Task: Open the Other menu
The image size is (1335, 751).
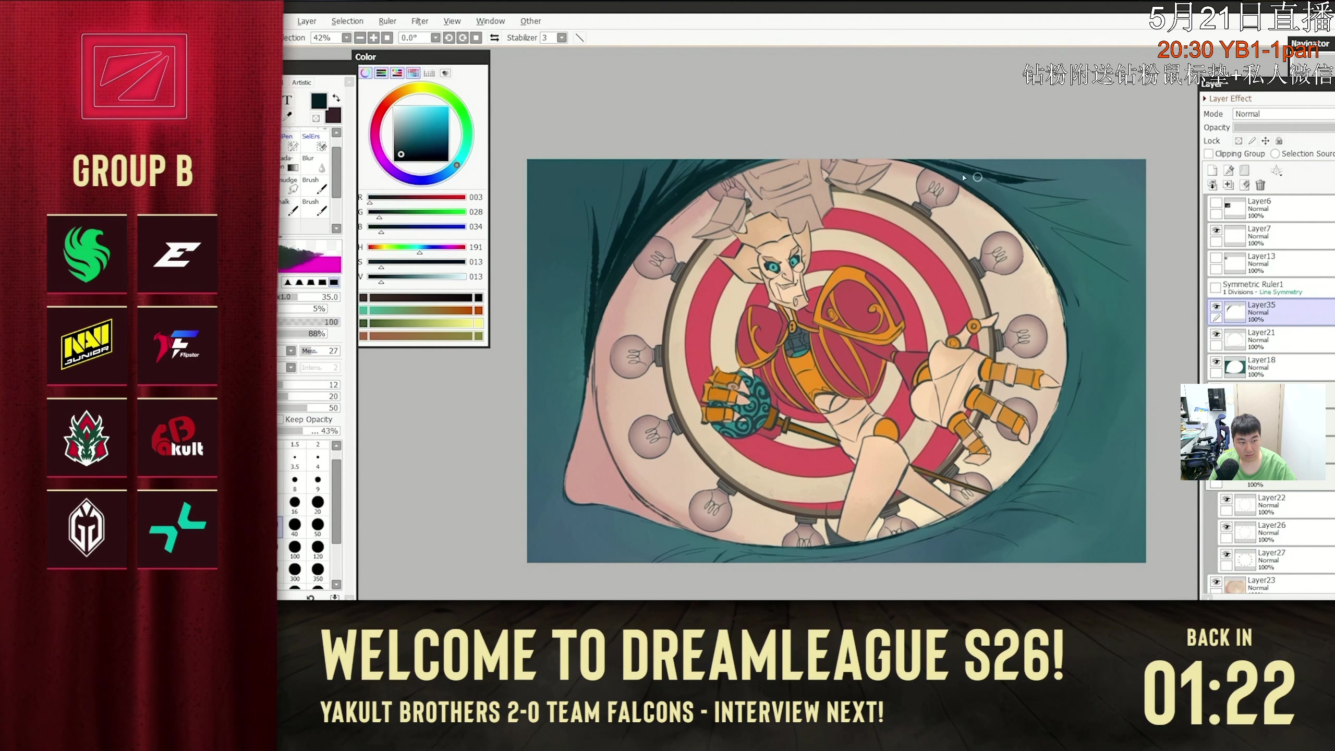Action: (530, 21)
